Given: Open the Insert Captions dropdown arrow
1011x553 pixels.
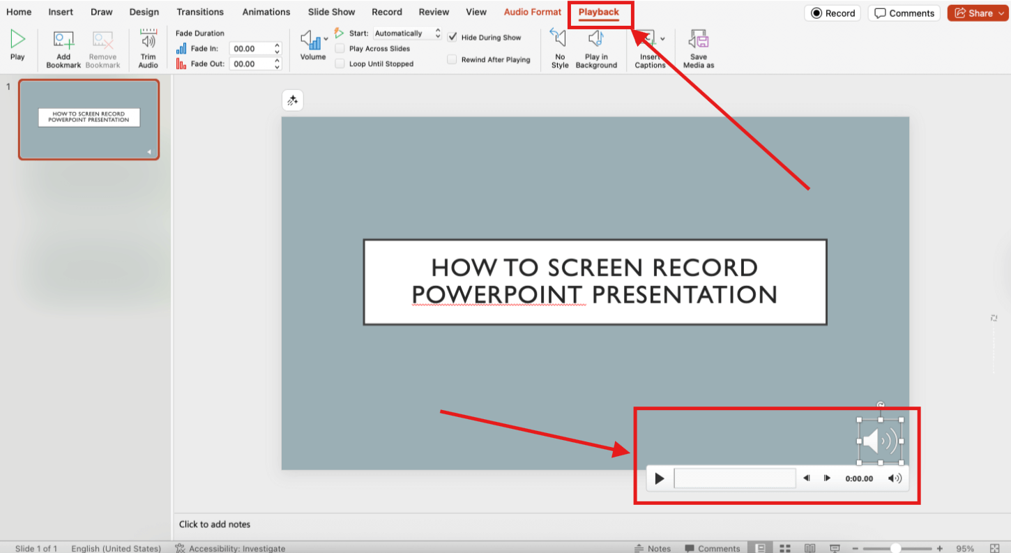Looking at the screenshot, I should (662, 38).
